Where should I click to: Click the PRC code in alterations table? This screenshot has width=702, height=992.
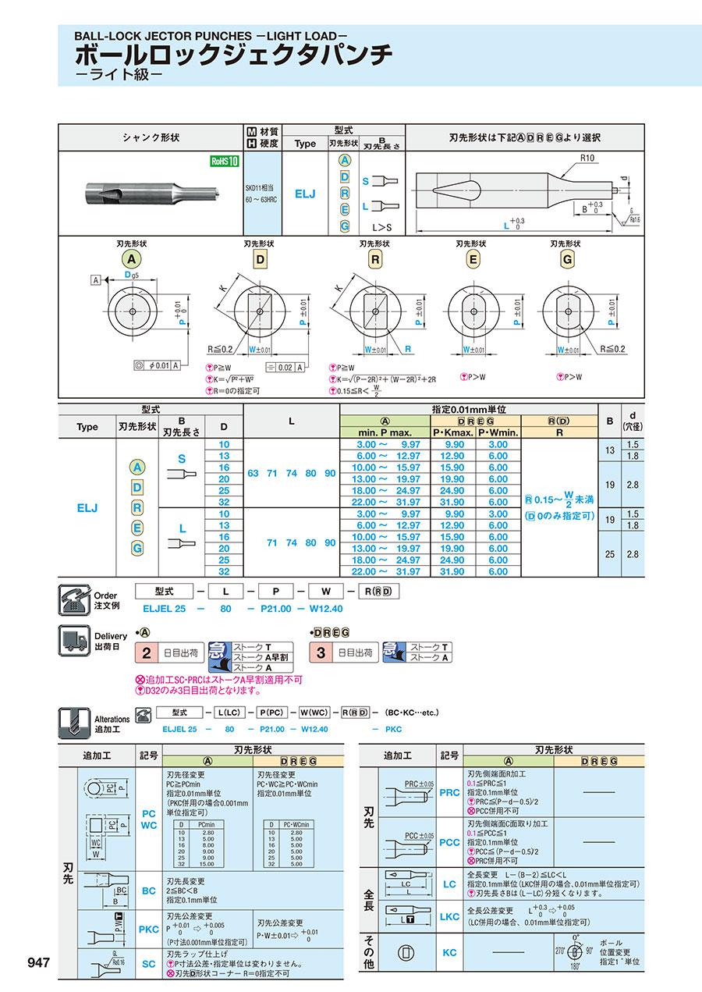449,792
